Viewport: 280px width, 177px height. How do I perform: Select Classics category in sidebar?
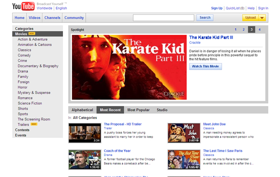pos(24,50)
